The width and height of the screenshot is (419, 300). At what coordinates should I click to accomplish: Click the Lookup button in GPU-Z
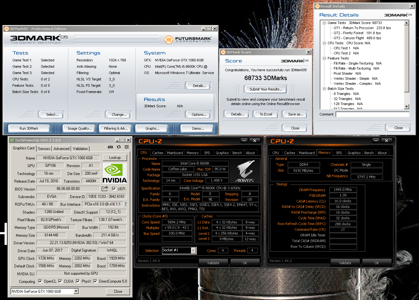click(x=115, y=158)
